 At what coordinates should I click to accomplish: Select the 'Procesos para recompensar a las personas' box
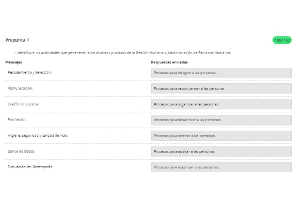[221, 89]
